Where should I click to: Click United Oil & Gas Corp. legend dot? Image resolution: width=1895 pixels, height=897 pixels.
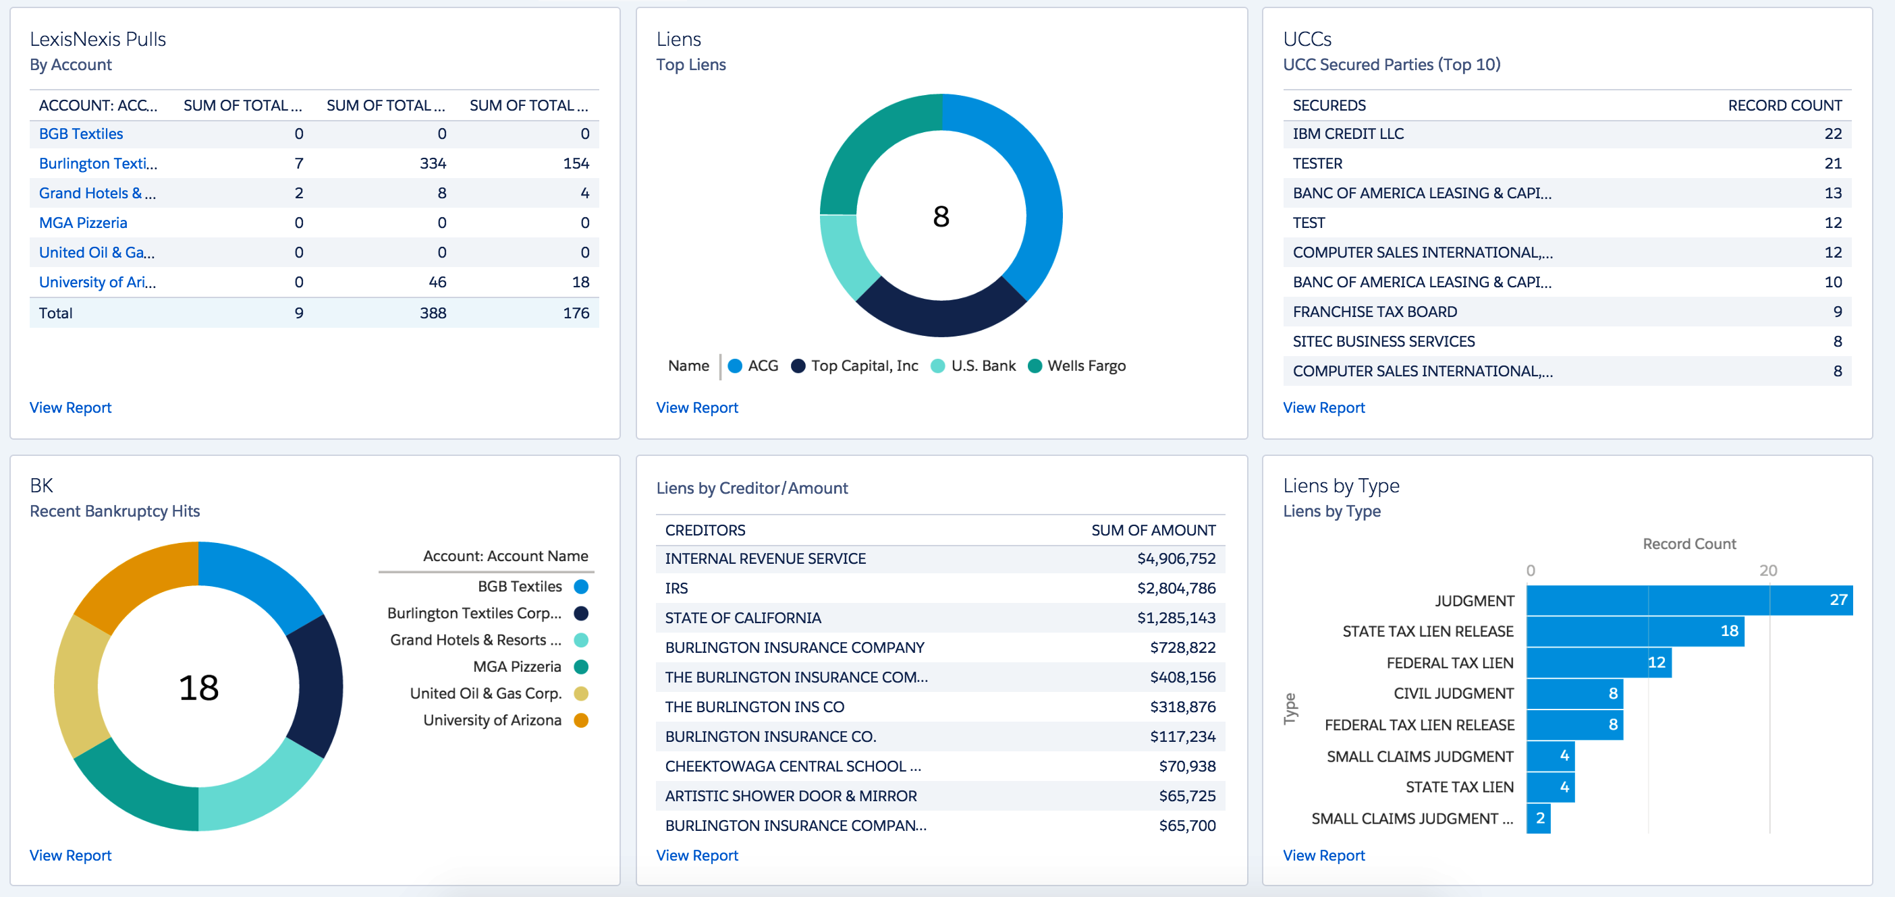tap(580, 693)
